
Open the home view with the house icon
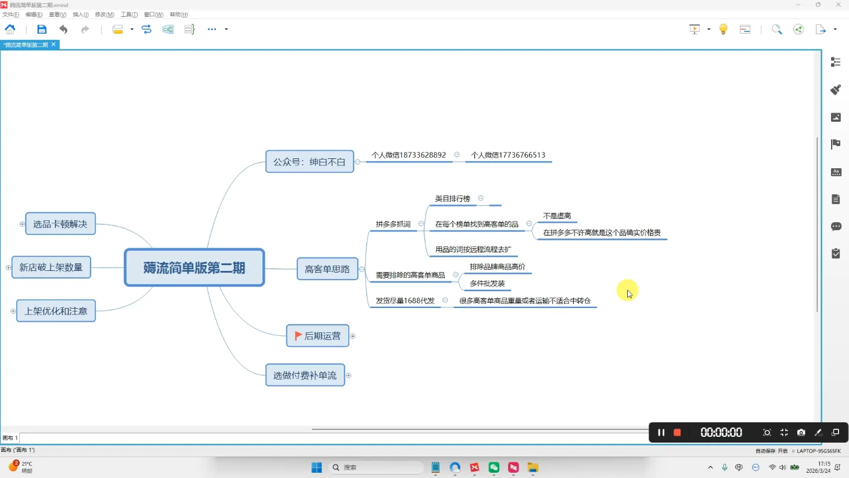9,29
